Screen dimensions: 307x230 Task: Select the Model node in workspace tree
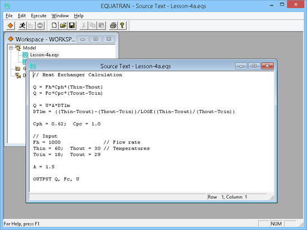coord(30,48)
